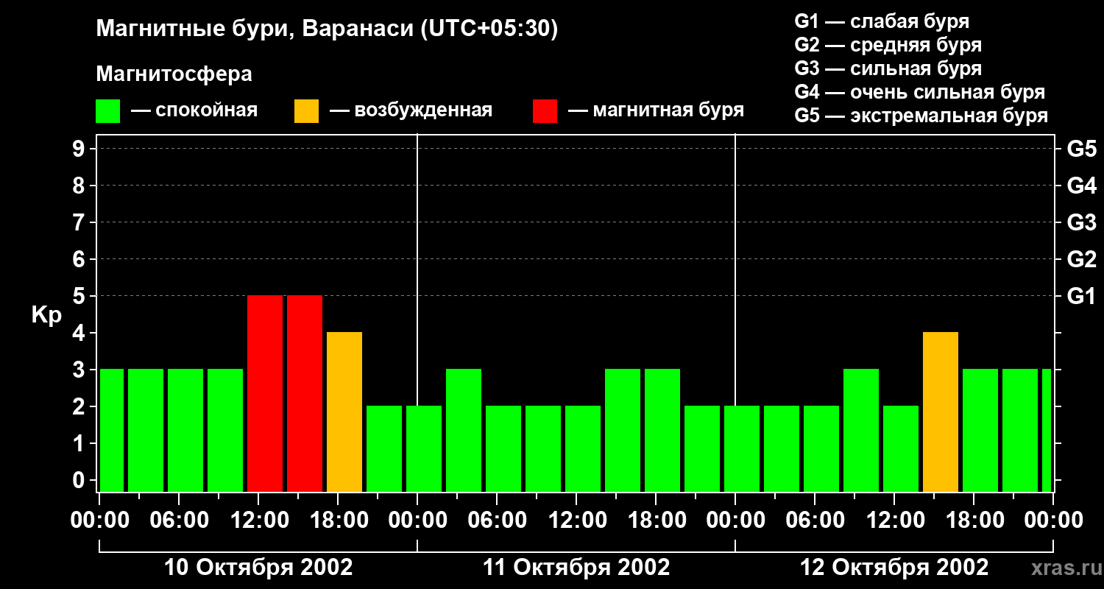Click the green Kp 3 bar at 03:00, 11 October
Screen dimensions: 1104x589
pos(464,431)
